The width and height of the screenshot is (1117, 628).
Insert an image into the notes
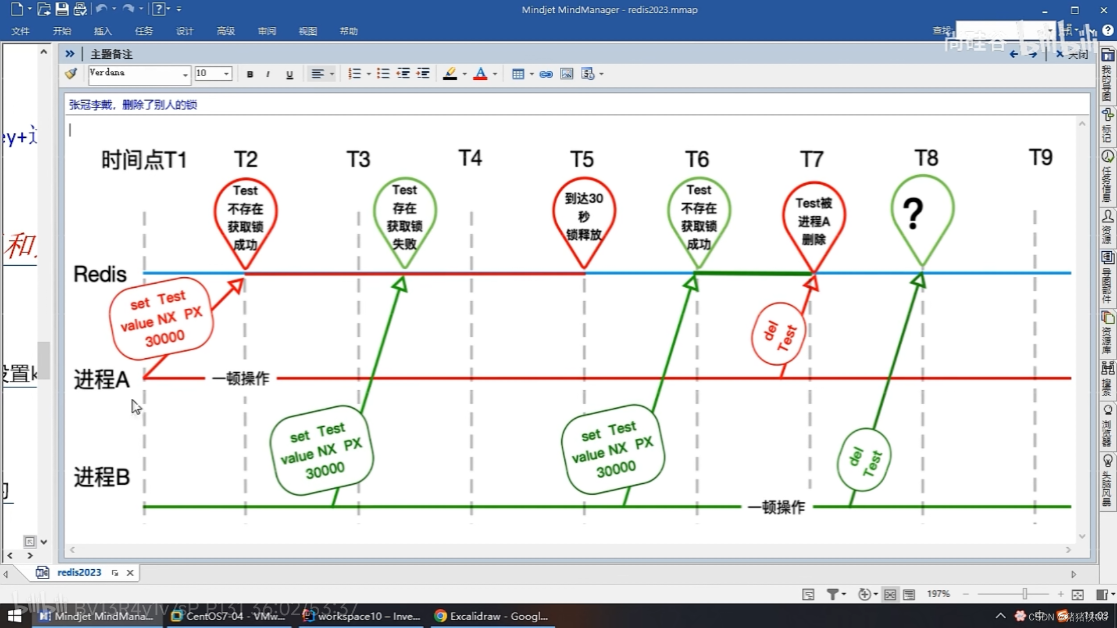tap(566, 74)
